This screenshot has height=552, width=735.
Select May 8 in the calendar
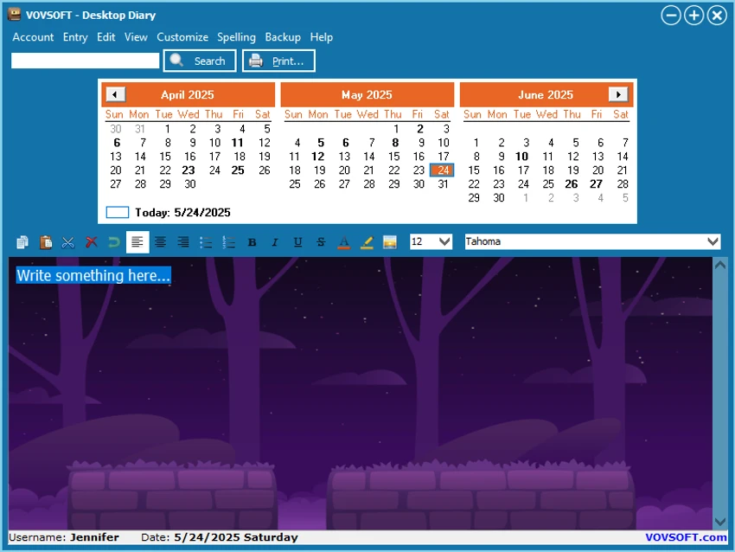(395, 143)
